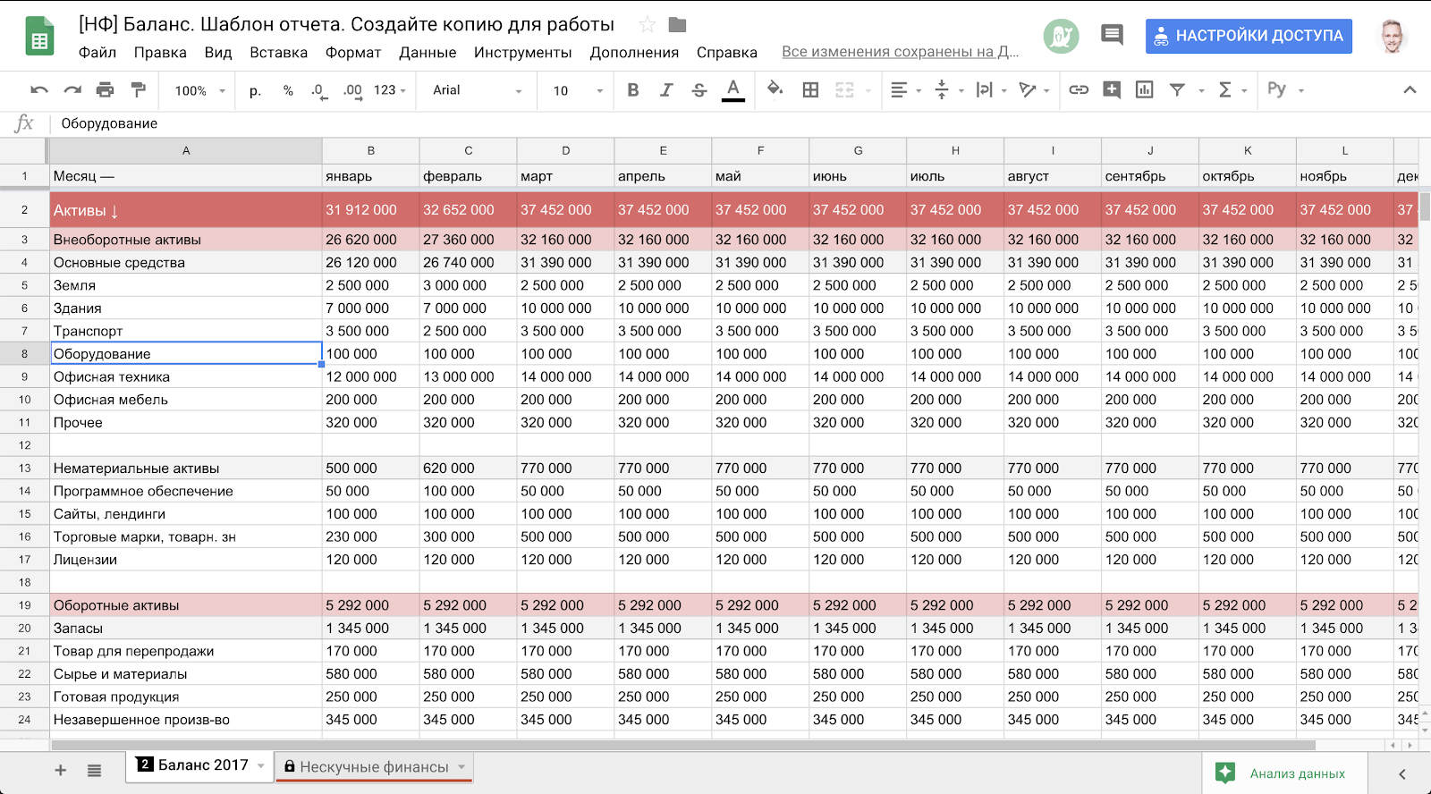Image resolution: width=1431 pixels, height=794 pixels.
Task: Star this document
Action: click(647, 25)
